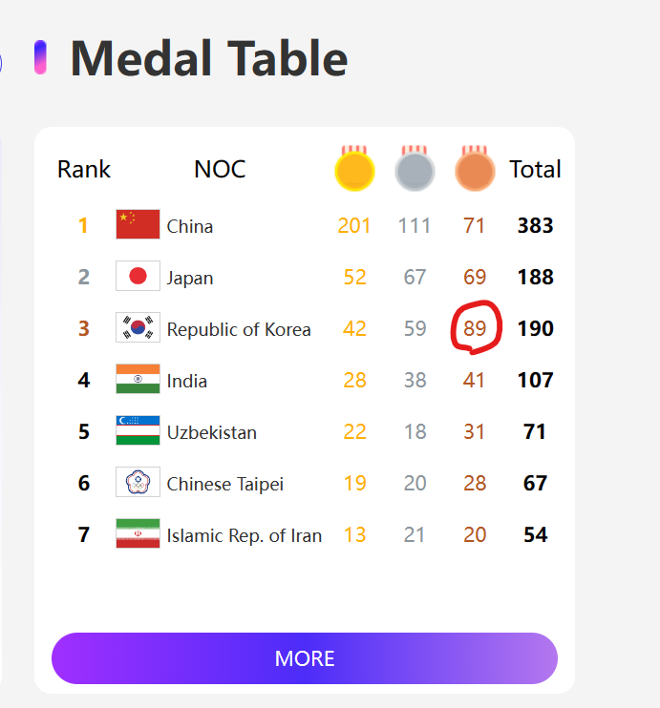Click the Rank column header
The height and width of the screenshot is (708, 660).
[x=84, y=170]
